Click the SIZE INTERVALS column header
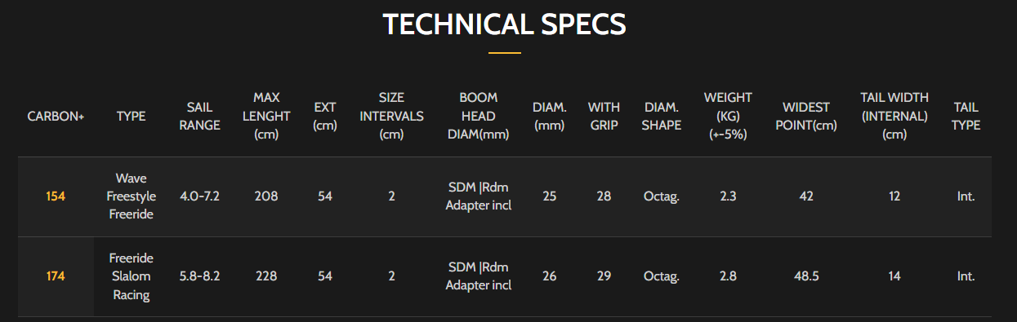 click(391, 116)
